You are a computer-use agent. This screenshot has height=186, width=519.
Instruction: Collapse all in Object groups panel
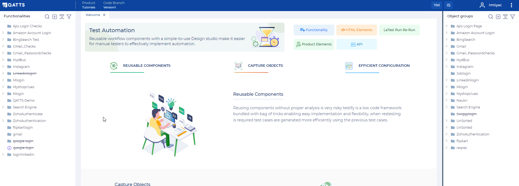click(505, 17)
